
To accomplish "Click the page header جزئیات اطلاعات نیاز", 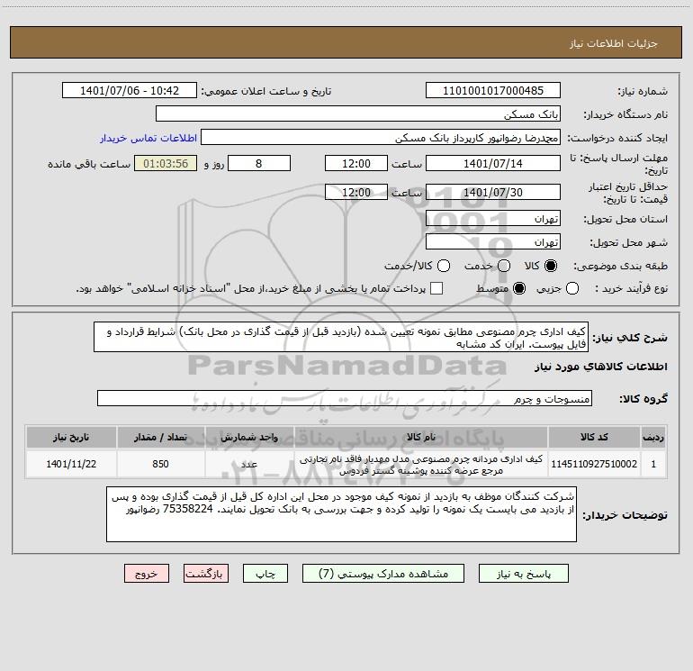I will tap(613, 43).
